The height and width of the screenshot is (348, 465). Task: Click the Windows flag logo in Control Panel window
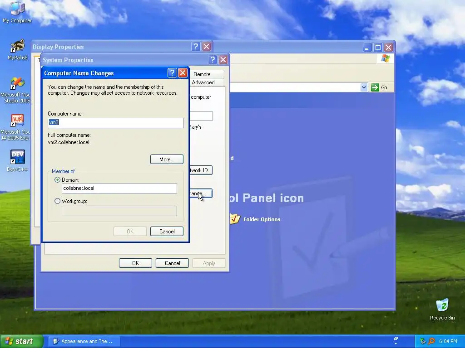click(385, 58)
